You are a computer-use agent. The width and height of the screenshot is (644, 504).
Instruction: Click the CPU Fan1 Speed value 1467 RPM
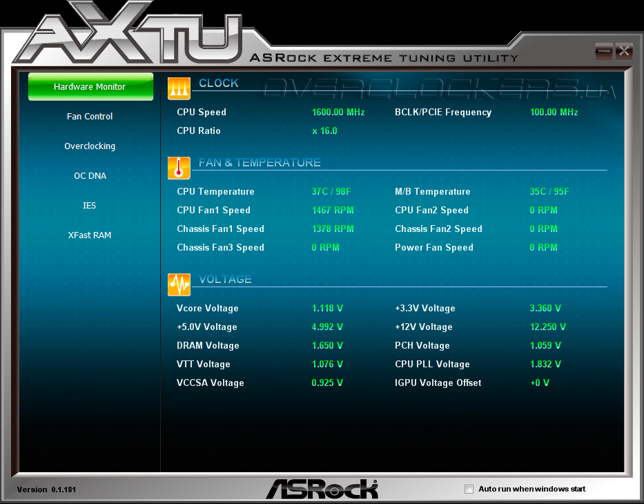(333, 210)
